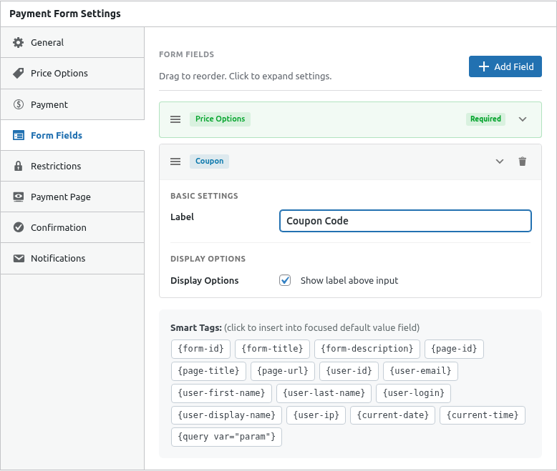The image size is (557, 471).
Task: Insert the {user-email} smart tag
Action: [x=420, y=371]
